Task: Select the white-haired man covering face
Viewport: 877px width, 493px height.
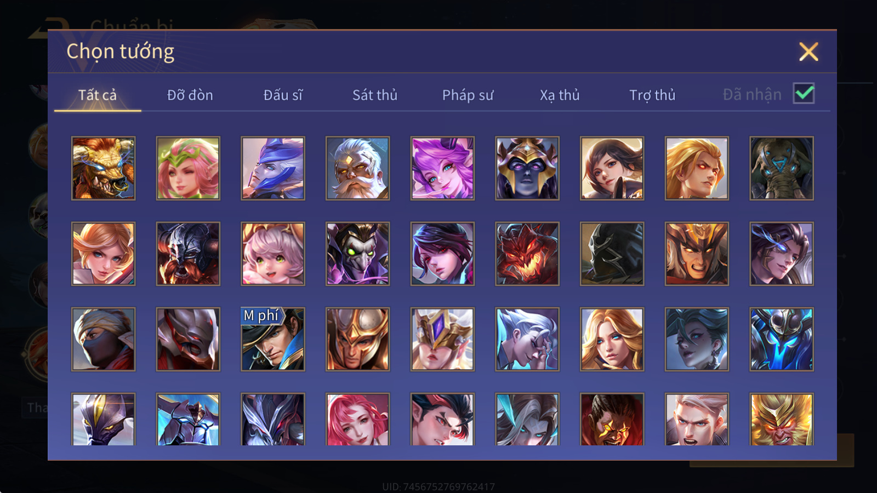Action: (x=527, y=339)
